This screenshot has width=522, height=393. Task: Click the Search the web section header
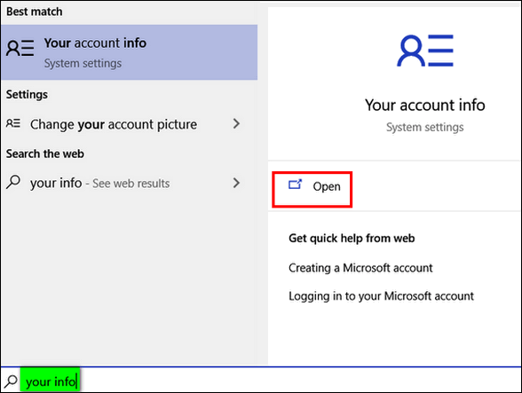click(45, 153)
